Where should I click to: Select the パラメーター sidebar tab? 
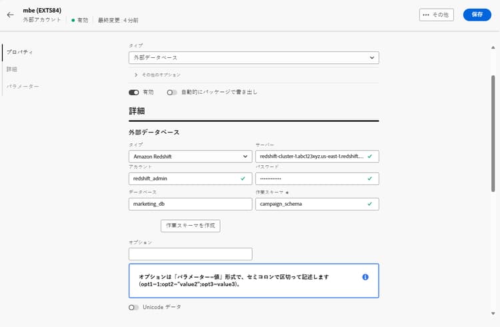pos(23,87)
